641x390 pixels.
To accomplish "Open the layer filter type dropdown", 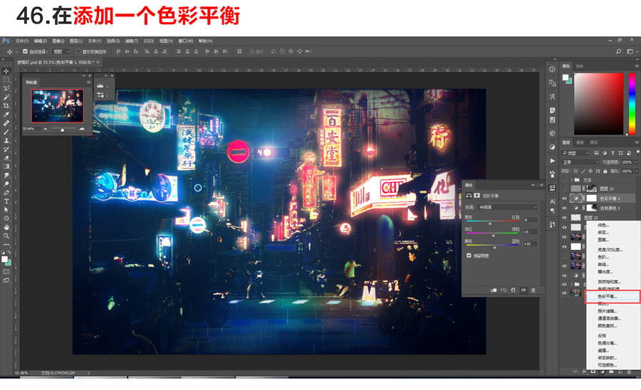I will point(575,153).
